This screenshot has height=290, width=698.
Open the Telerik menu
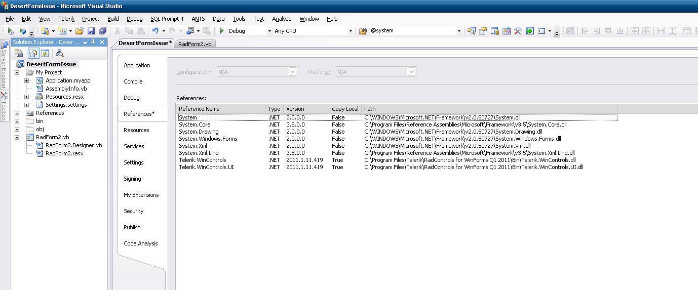[66, 19]
